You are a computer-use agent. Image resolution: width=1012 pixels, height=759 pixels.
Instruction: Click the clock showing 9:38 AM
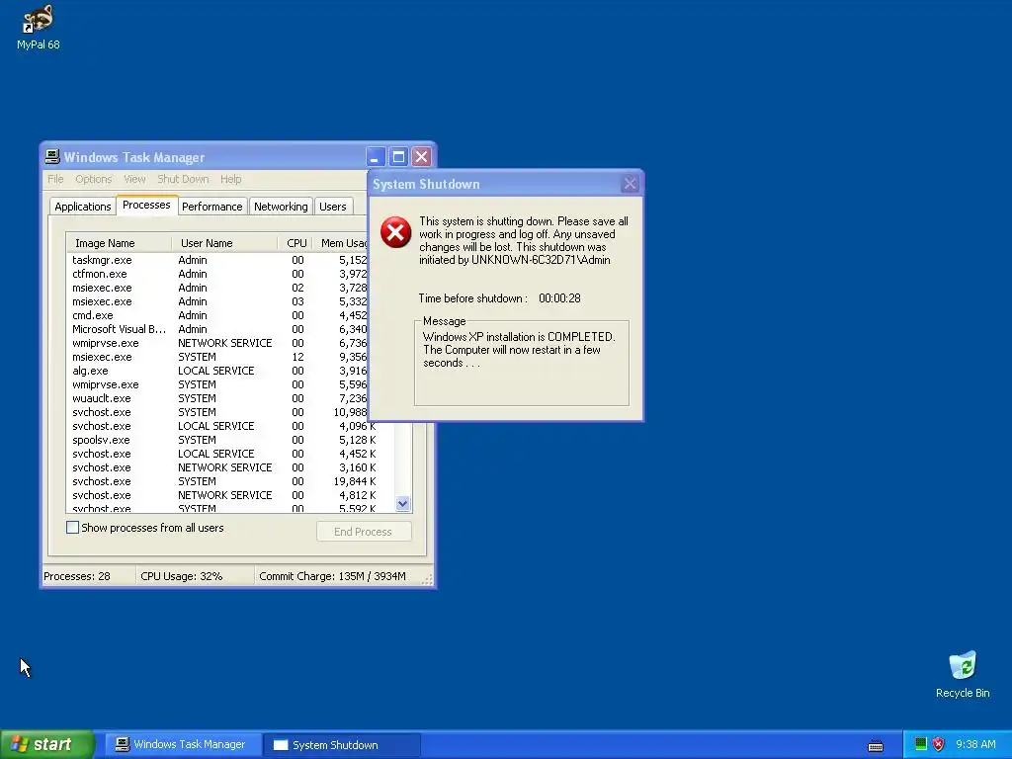975,745
